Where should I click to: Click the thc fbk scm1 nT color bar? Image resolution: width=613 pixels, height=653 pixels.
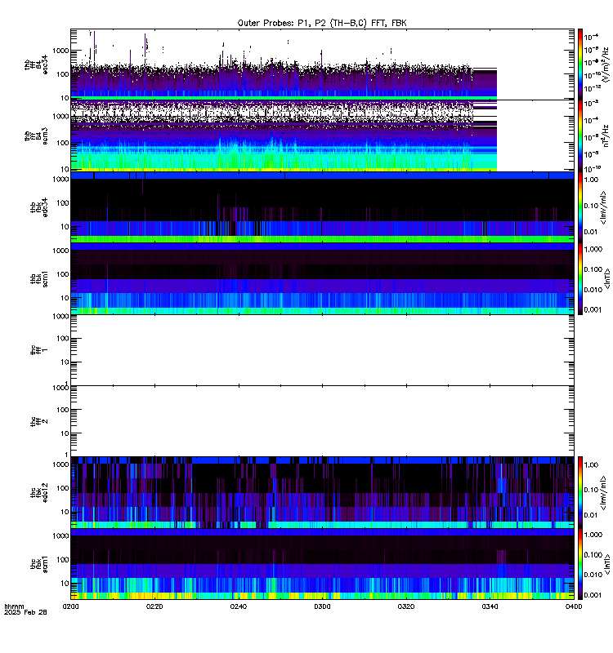click(x=580, y=564)
